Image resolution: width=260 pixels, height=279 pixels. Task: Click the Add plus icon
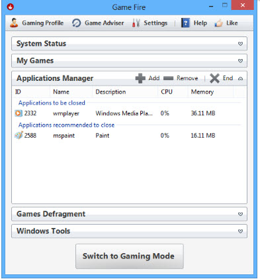(140, 78)
